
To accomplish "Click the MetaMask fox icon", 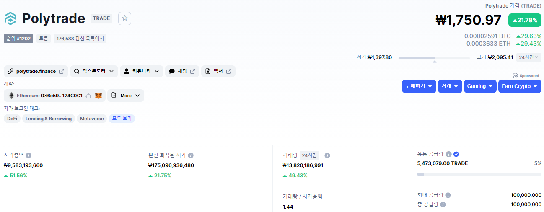I will (98, 96).
